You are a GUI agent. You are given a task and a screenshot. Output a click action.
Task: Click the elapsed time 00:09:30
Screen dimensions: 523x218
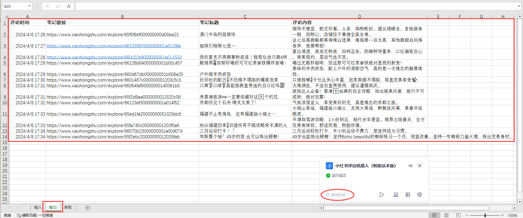(x=338, y=195)
